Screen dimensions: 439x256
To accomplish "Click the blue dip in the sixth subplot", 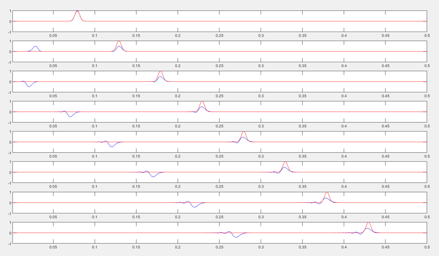I will coord(153,177).
